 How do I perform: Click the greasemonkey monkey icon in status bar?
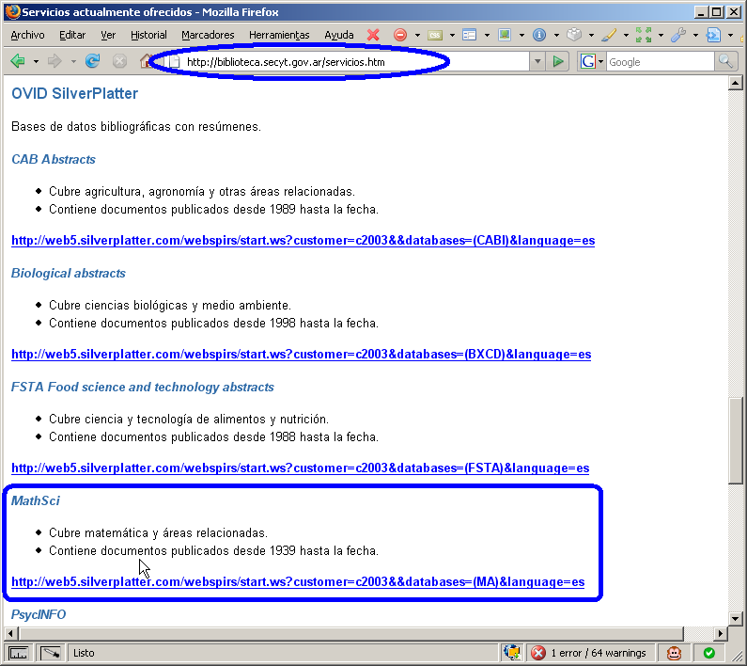click(675, 652)
